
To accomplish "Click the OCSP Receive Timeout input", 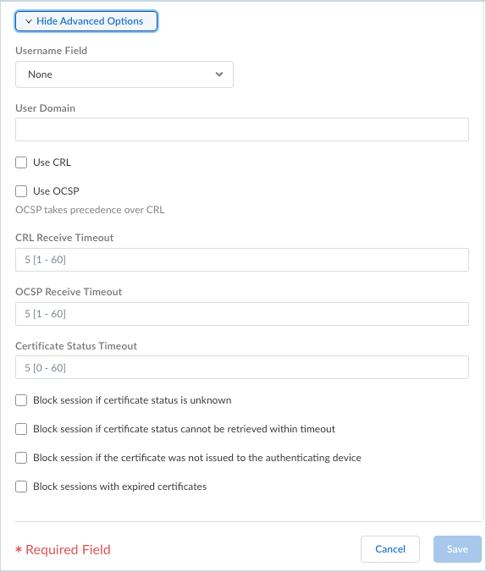I will click(x=241, y=314).
